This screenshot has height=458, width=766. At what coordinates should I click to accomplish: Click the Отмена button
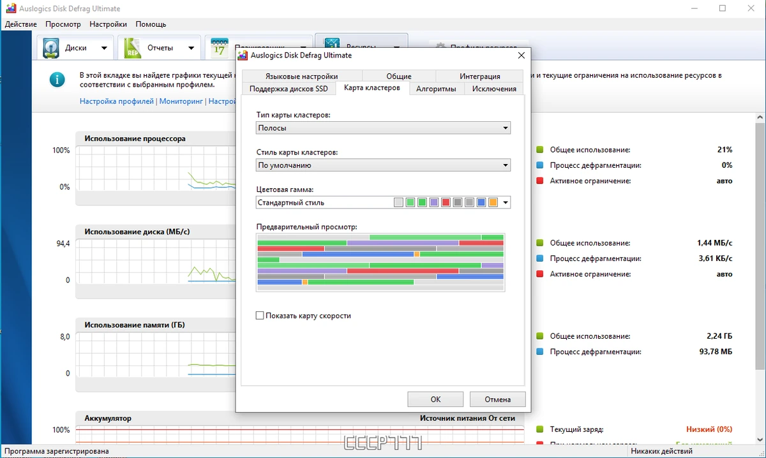[x=497, y=399]
